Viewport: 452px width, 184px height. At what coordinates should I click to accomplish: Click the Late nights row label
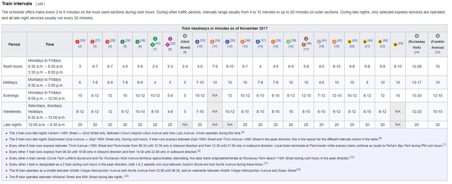pyautogui.click(x=14, y=124)
